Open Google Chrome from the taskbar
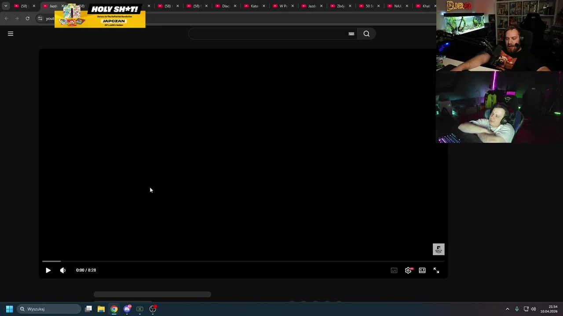563x316 pixels. pyautogui.click(x=114, y=309)
